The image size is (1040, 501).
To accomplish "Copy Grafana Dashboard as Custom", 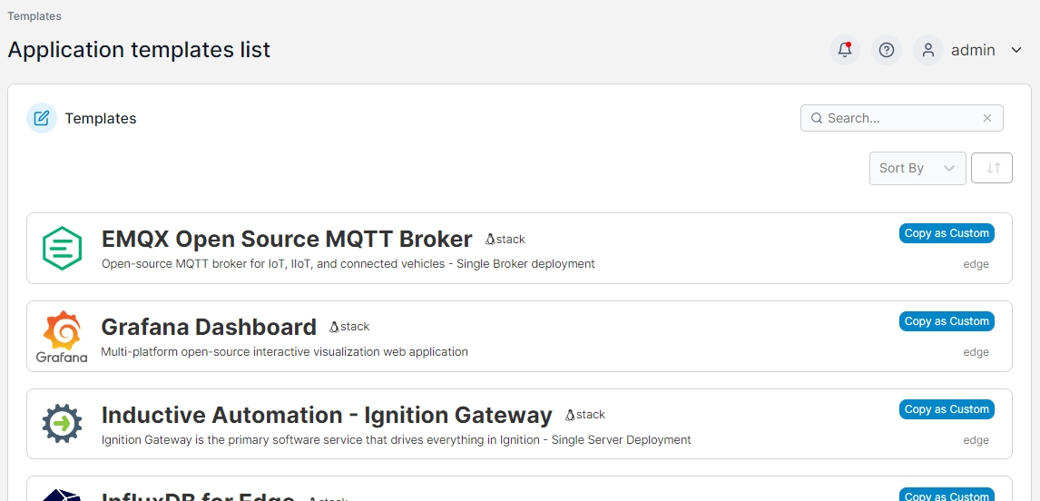I will pos(947,321).
